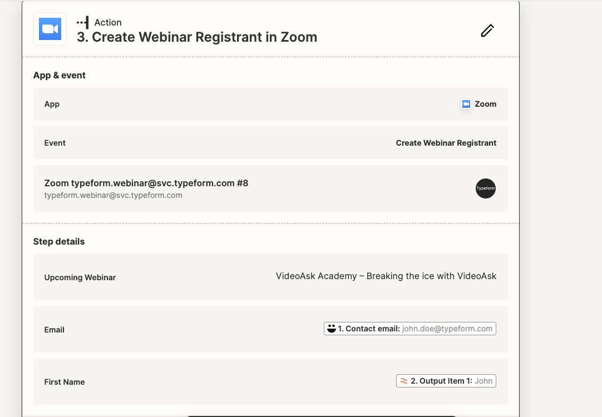Click the "Action" label above the title
602x417 pixels.
click(108, 23)
